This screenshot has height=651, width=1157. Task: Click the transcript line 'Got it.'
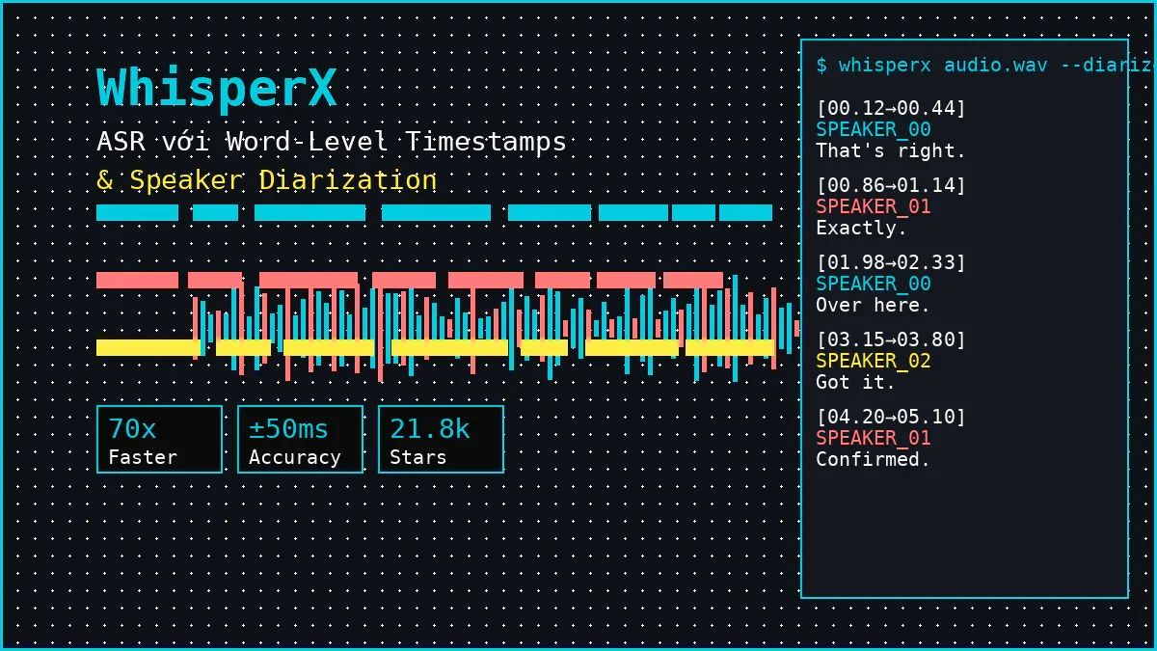point(856,382)
